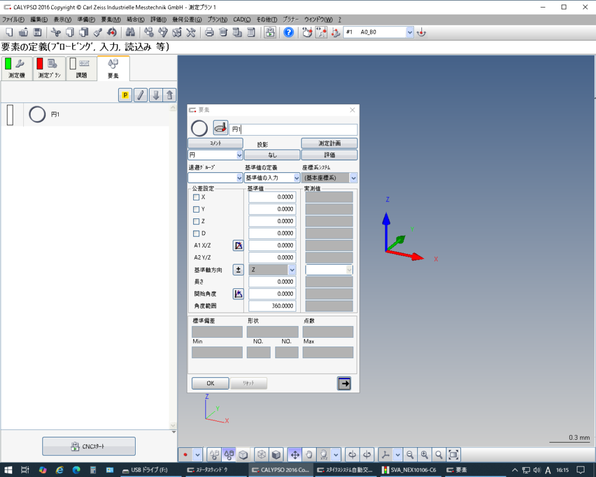Click the 角度範囲 360.0000 input field
Screen dimensions: 596x477
pyautogui.click(x=272, y=306)
